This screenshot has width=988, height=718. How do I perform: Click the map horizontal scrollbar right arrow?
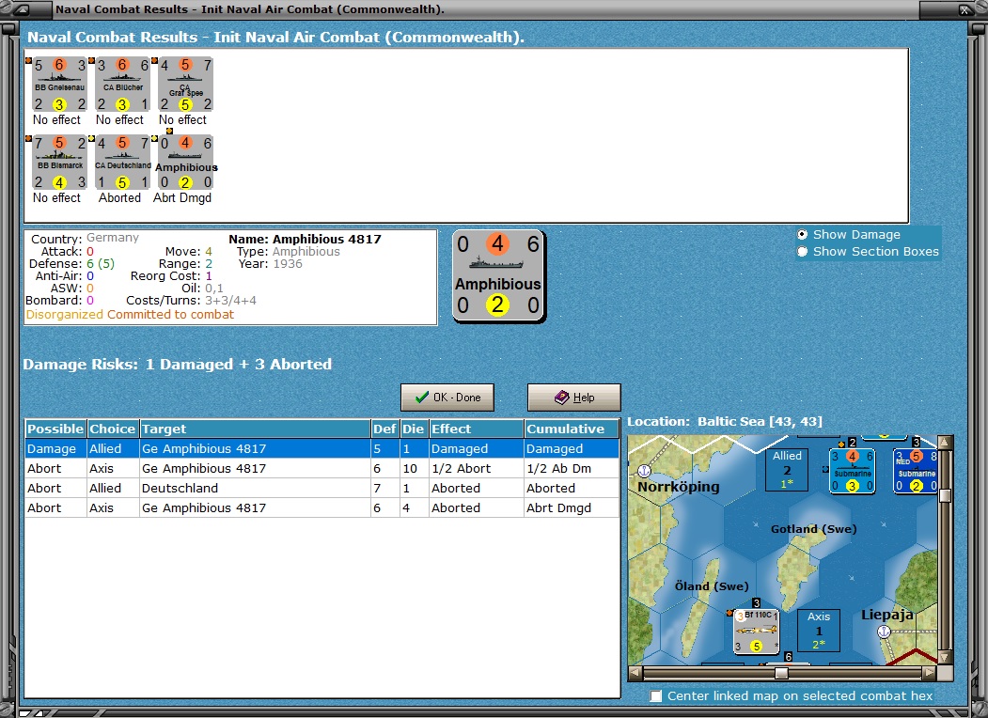930,673
